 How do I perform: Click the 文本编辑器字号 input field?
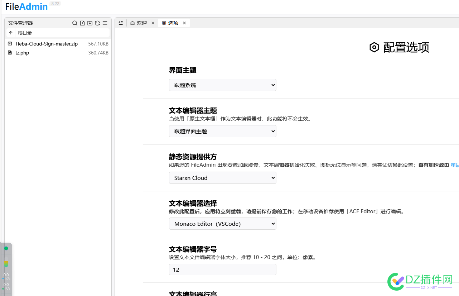(x=223, y=269)
